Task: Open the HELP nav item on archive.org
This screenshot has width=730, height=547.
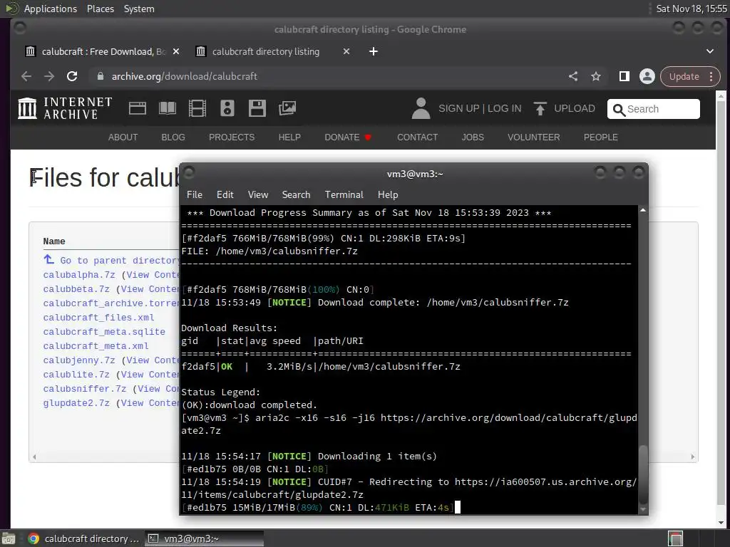Action: [289, 137]
